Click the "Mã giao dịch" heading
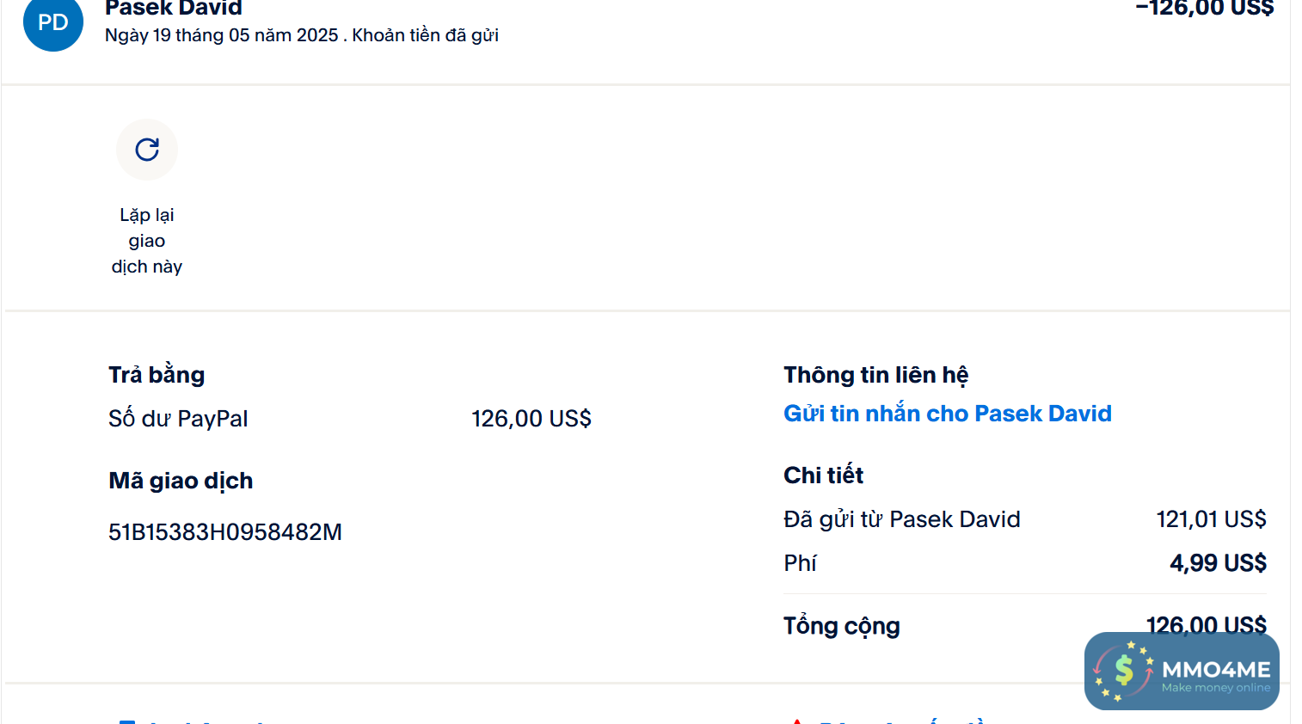Screen dimensions: 1302x724 tap(181, 481)
